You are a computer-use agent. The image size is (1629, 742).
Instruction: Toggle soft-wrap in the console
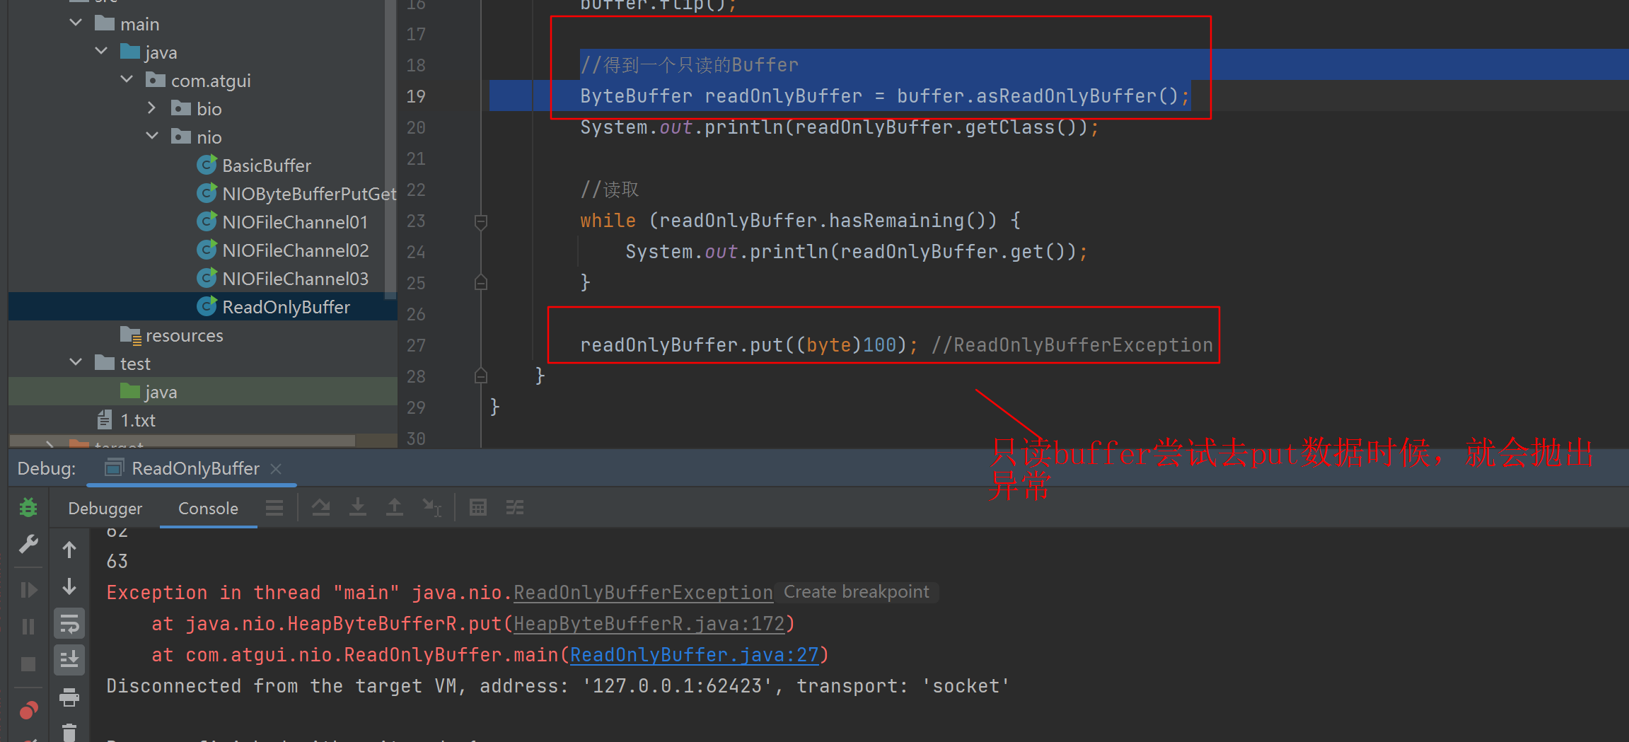click(x=69, y=624)
